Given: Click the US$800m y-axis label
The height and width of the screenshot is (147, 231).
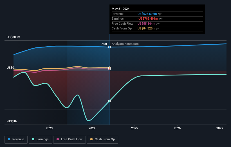Looking at the screenshot, I should [x=14, y=37].
